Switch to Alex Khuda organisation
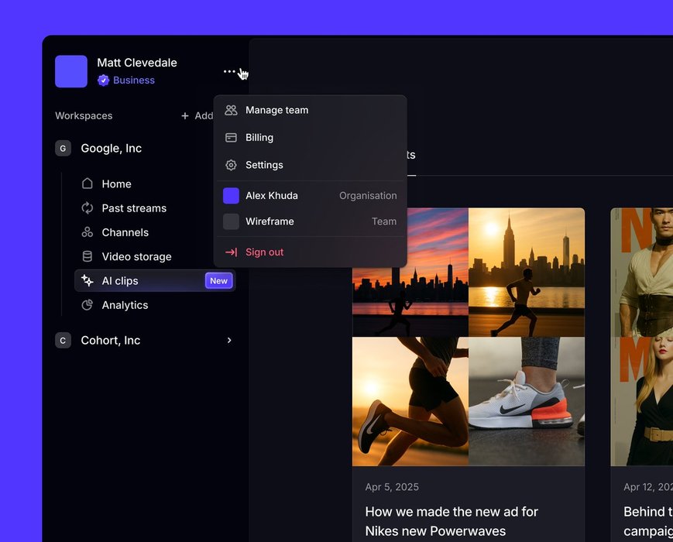The width and height of the screenshot is (673, 542). pos(310,196)
